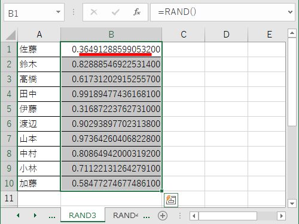
Task: Click next sheet tab navigation arrow
Action: pyautogui.click(x=35, y=215)
